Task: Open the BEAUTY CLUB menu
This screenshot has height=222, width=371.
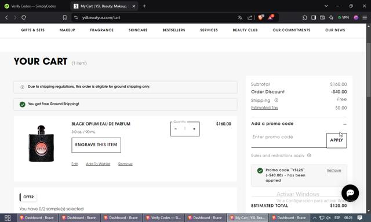Action: pyautogui.click(x=245, y=30)
